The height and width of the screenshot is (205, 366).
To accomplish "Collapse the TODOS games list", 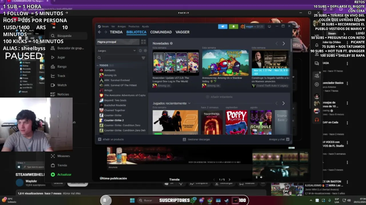I will tap(98, 65).
